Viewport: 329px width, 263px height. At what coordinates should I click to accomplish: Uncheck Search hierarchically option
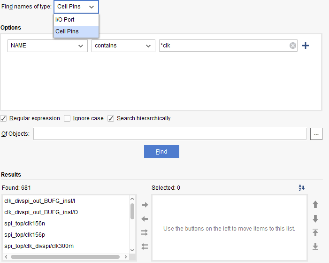[111, 118]
